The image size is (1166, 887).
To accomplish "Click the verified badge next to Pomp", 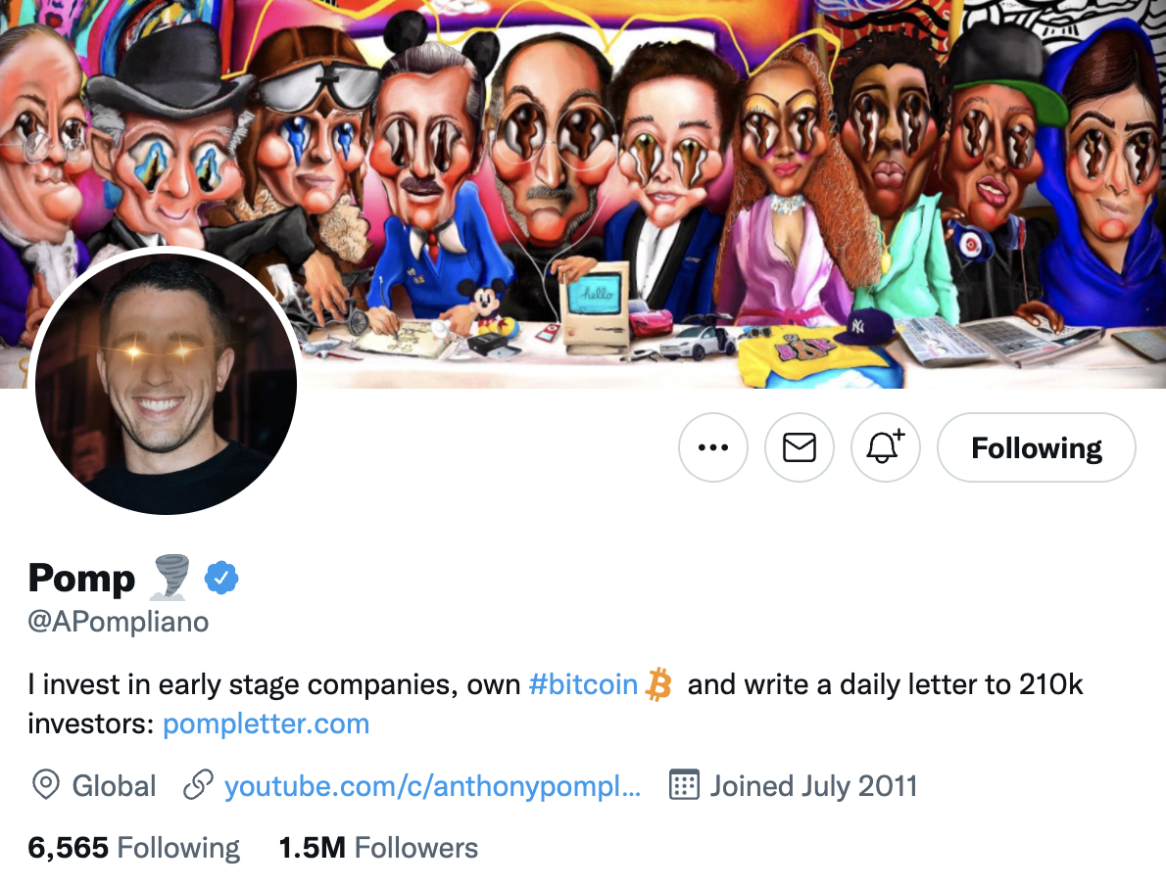I will click(220, 578).
